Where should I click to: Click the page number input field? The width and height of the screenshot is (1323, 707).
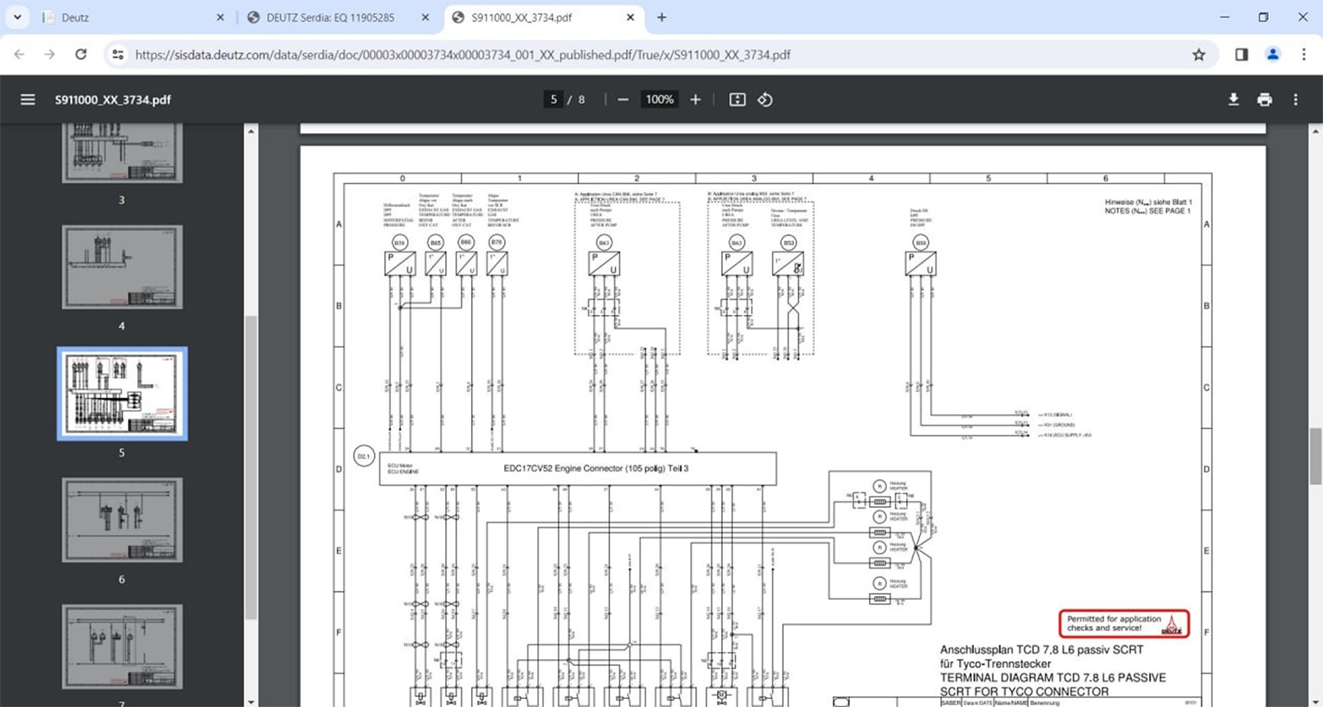click(553, 99)
